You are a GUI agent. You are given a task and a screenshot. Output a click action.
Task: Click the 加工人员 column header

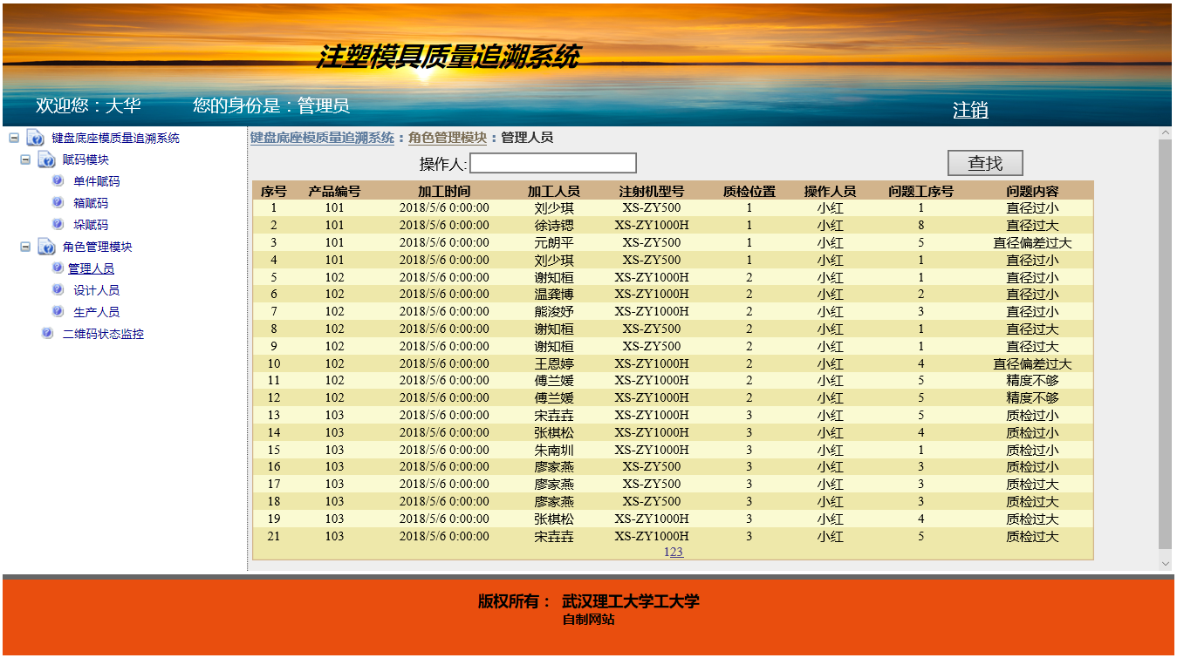click(x=554, y=191)
